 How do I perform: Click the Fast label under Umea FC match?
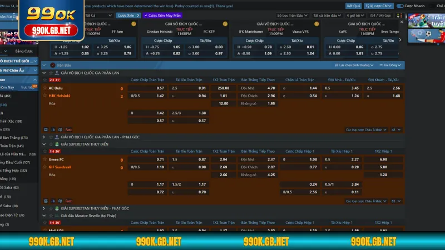pyautogui.click(x=68, y=201)
